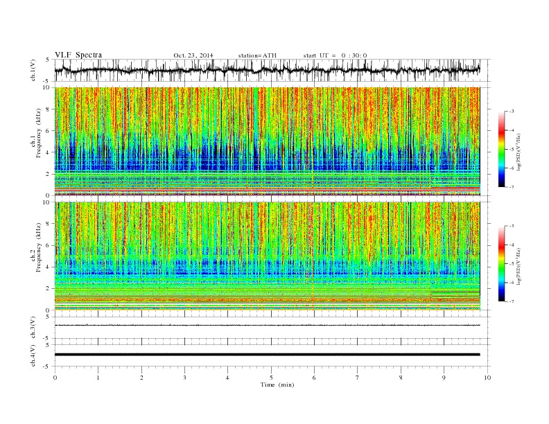Click time axis tick label "7"
Image resolution: width=549 pixels, height=424 pixels.
point(358,378)
